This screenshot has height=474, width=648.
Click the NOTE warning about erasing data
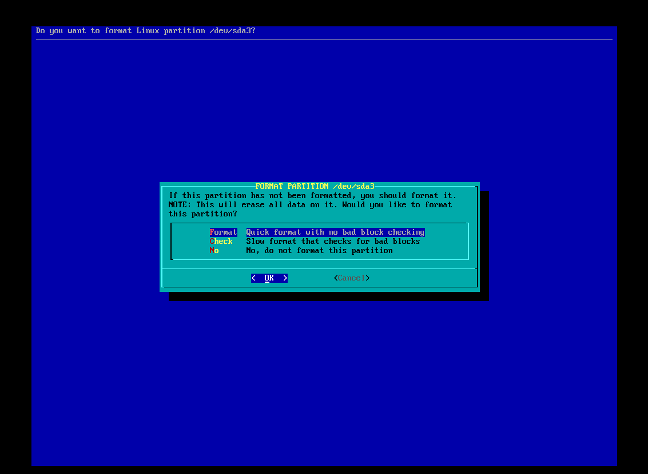(x=310, y=205)
